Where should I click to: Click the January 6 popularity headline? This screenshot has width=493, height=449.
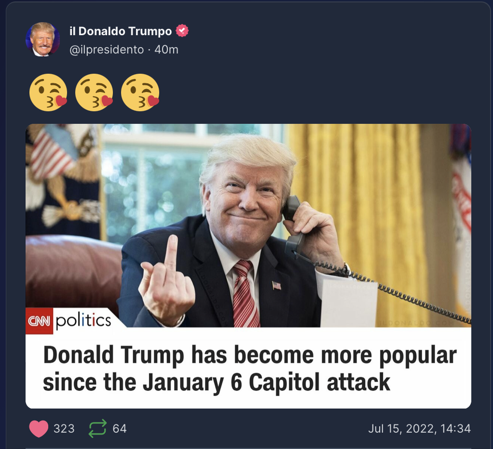tap(250, 369)
